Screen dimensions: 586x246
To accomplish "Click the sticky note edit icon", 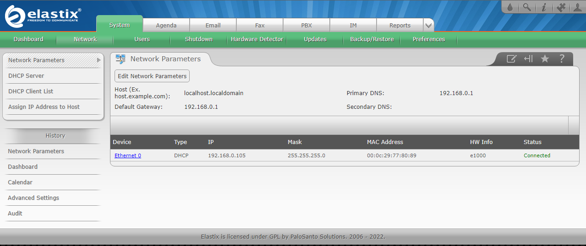I will pos(511,59).
